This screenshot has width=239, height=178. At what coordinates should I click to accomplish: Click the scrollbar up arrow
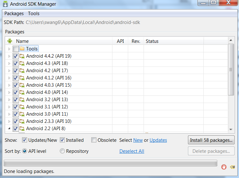pyautogui.click(x=231, y=40)
